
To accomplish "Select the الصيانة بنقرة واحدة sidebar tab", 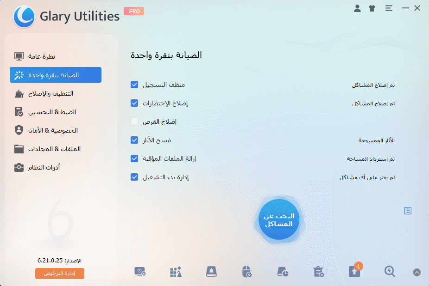I will tap(56, 75).
